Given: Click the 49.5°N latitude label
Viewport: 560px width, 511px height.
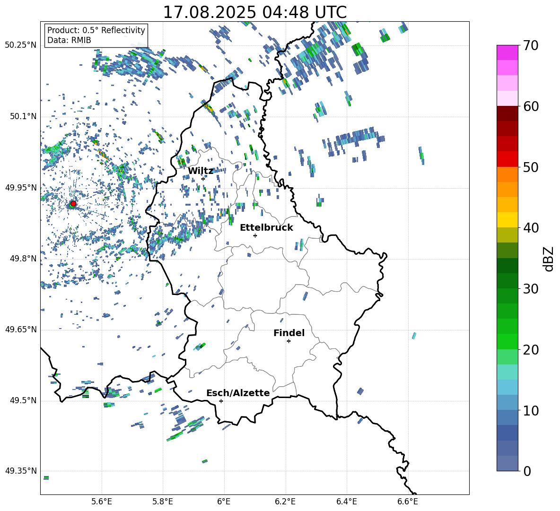Looking at the screenshot, I should tap(23, 400).
